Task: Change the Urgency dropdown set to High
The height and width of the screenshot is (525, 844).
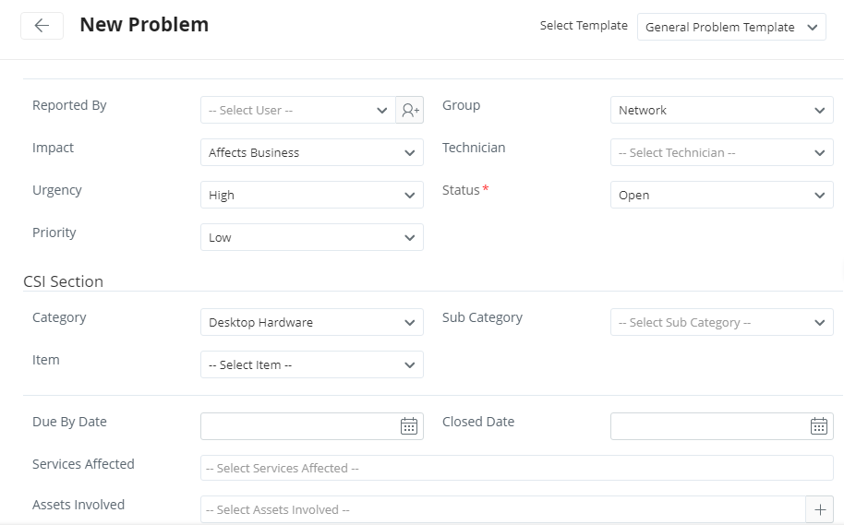Action: 311,196
